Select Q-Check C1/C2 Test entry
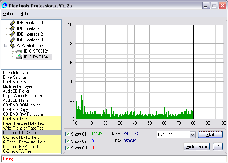The image size is (228, 163). (31, 133)
